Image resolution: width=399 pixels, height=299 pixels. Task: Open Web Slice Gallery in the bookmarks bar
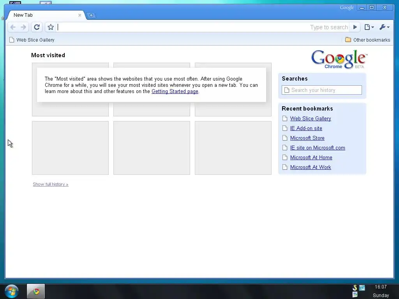32,40
